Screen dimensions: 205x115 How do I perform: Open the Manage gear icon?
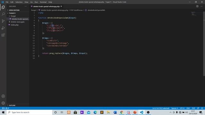pos(3,103)
